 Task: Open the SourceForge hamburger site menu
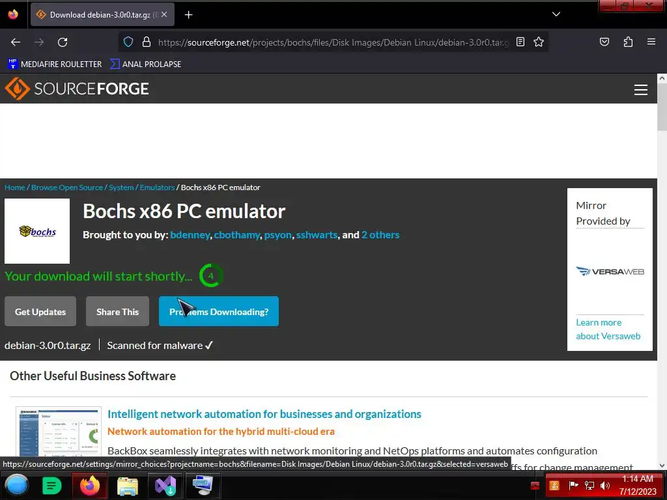coord(641,90)
